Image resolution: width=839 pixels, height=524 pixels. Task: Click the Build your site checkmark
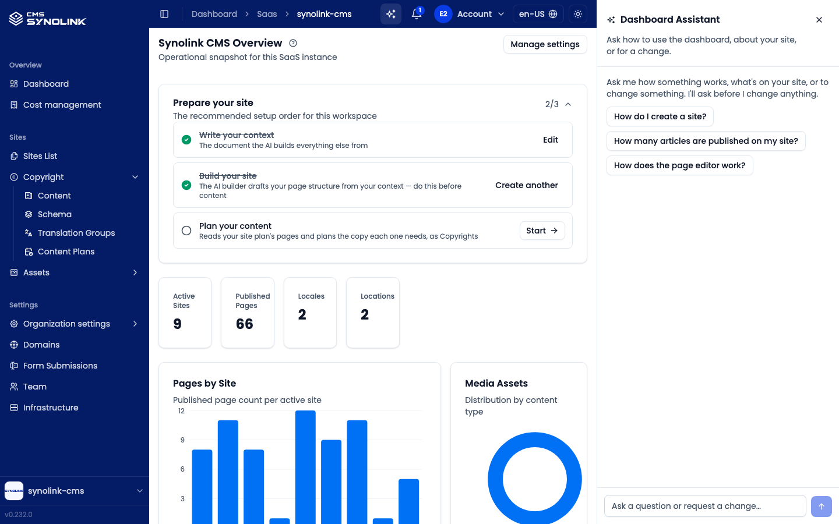click(186, 185)
